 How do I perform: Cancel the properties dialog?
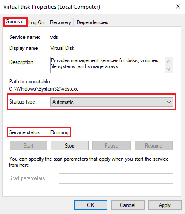[128, 205]
